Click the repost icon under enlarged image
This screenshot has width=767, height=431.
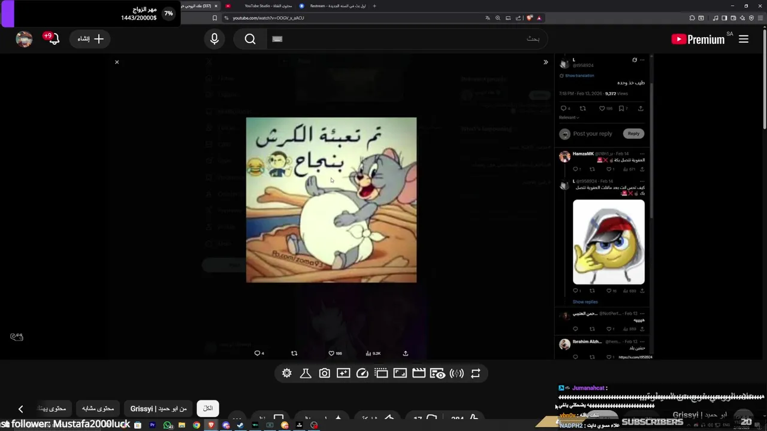tap(294, 353)
